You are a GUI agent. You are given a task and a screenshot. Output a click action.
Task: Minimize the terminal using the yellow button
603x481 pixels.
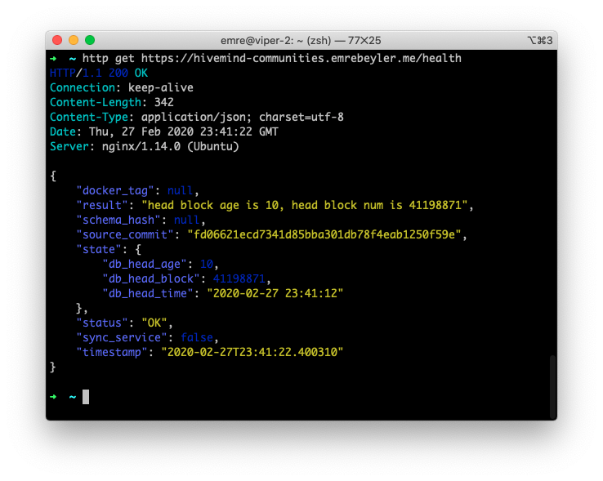[74, 40]
